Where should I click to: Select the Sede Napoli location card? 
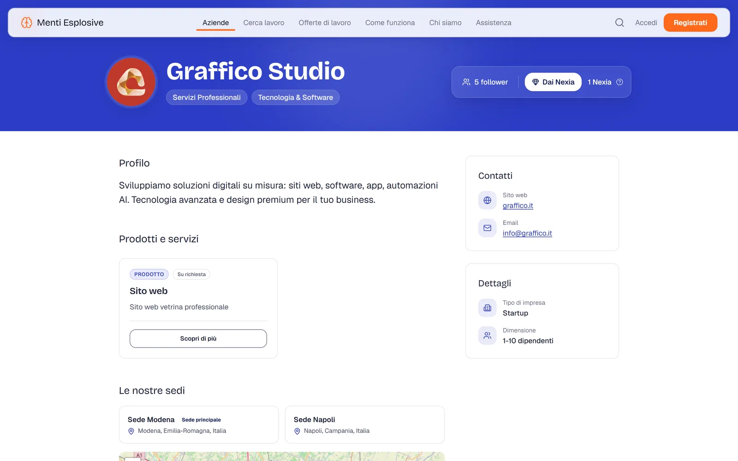coord(365,425)
